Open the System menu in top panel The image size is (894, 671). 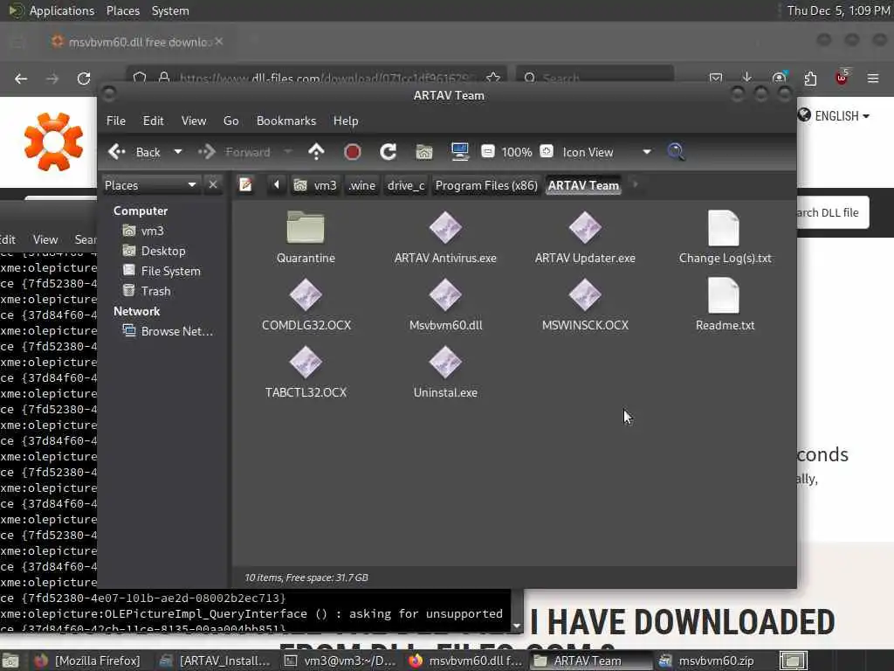click(170, 10)
